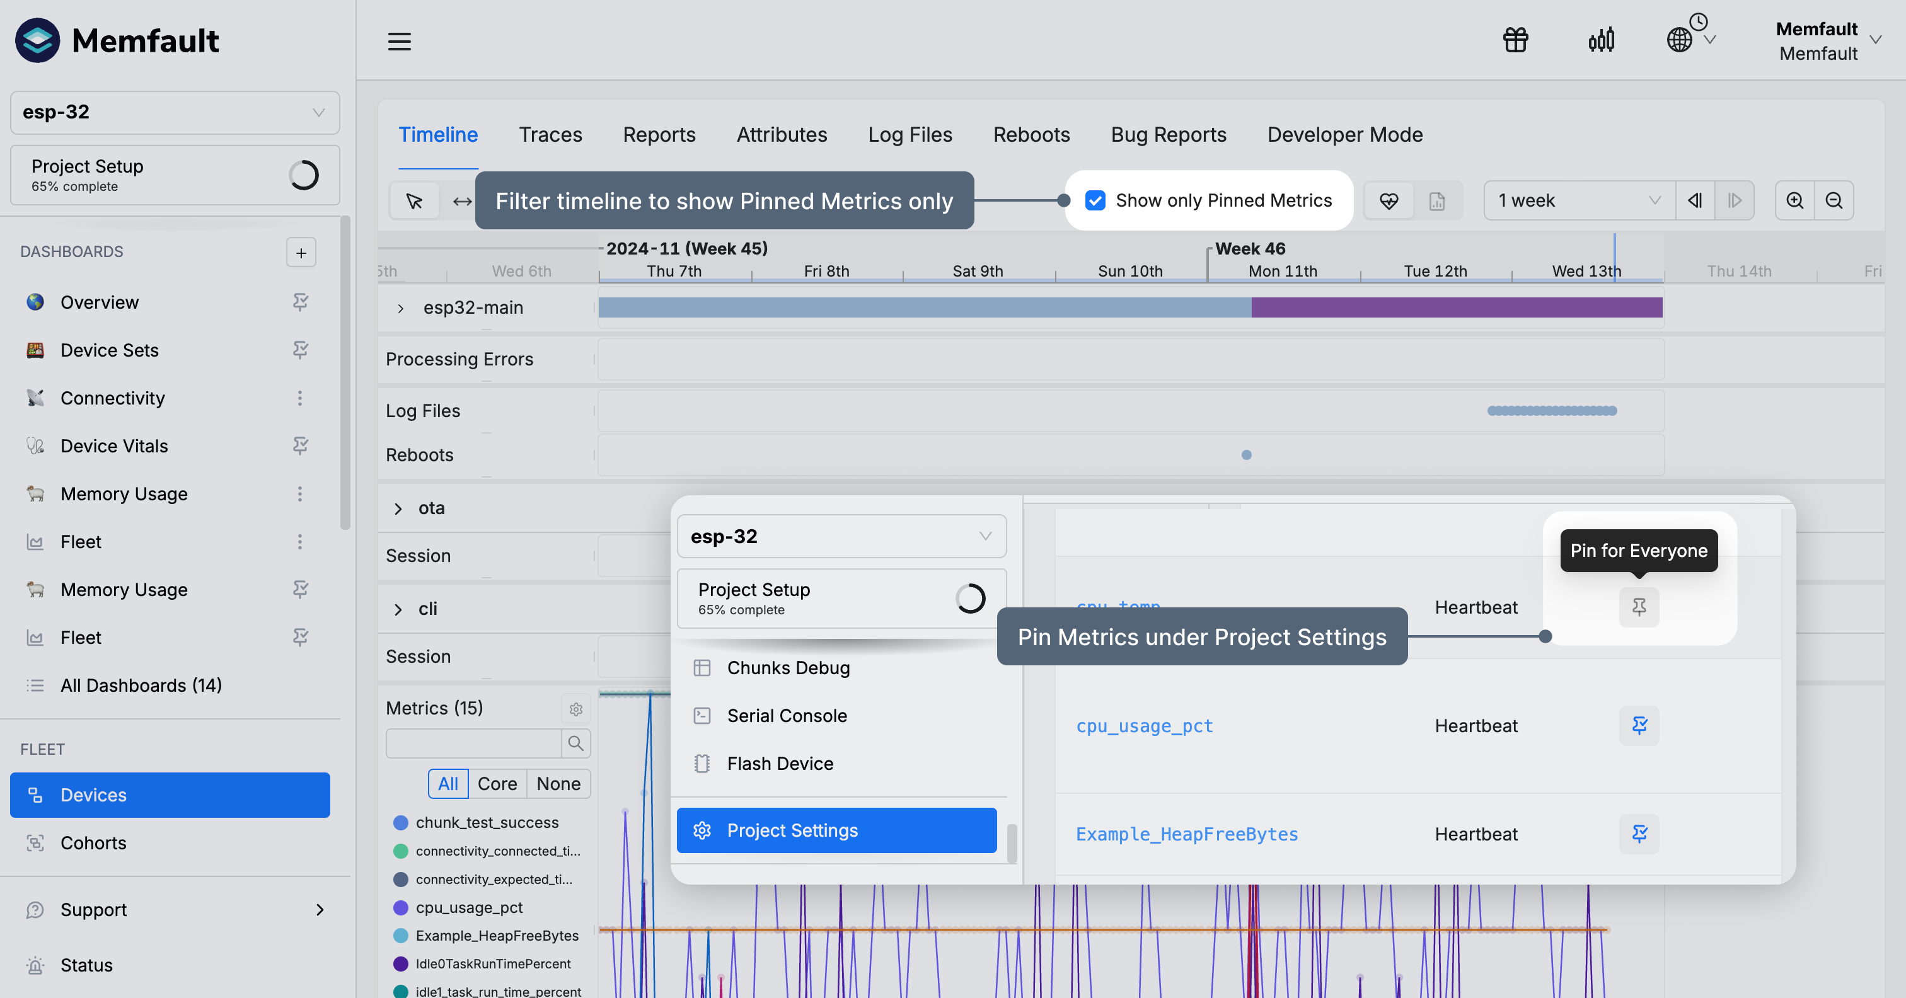
Task: Switch to the Traces tab
Action: click(x=550, y=135)
